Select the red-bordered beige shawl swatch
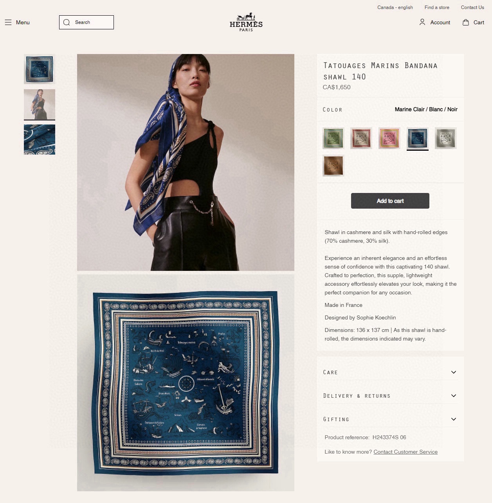This screenshot has height=503, width=492. pos(361,138)
